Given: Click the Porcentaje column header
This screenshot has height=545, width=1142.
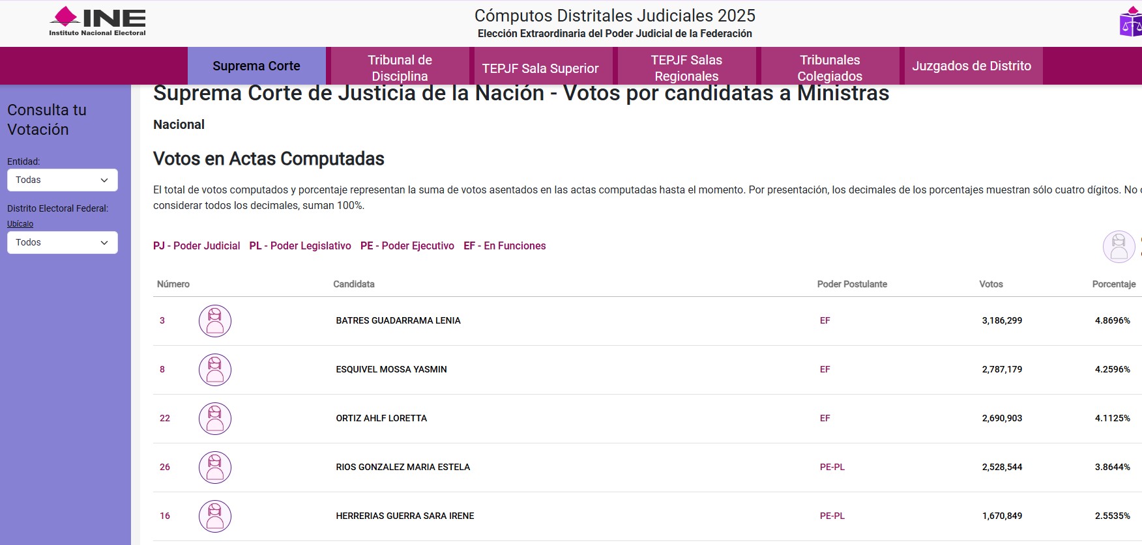Looking at the screenshot, I should click(1113, 284).
